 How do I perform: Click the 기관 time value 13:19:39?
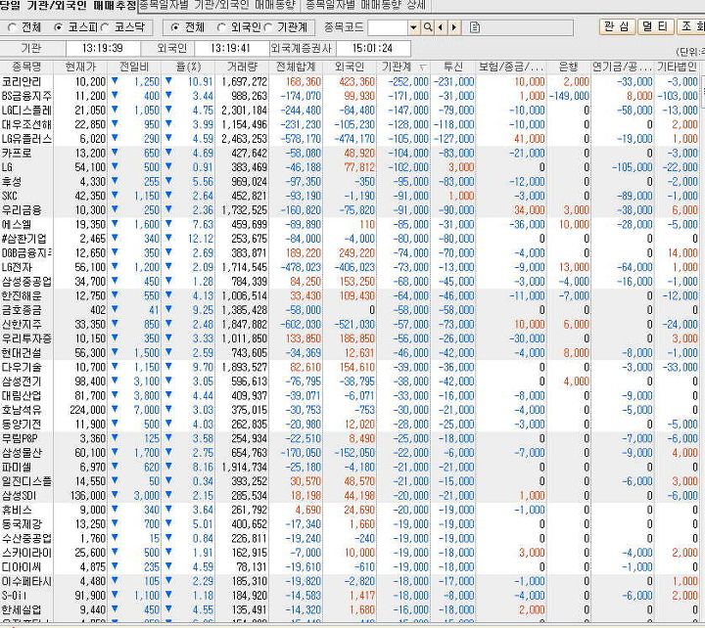[103, 48]
